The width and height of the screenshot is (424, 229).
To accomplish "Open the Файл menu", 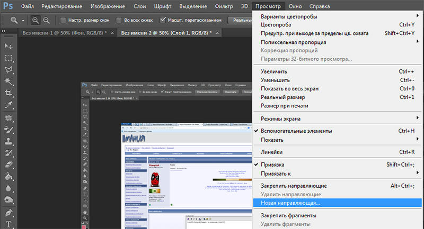I will pos(28,6).
